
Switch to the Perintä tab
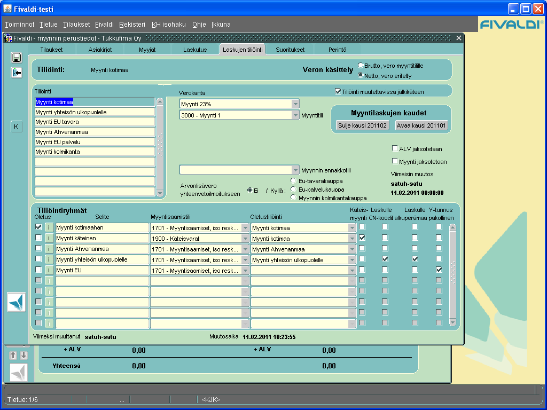338,50
